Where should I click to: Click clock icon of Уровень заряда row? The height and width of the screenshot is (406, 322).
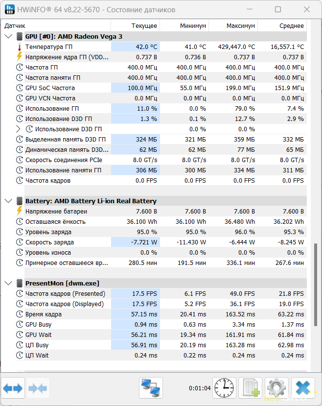(20, 232)
